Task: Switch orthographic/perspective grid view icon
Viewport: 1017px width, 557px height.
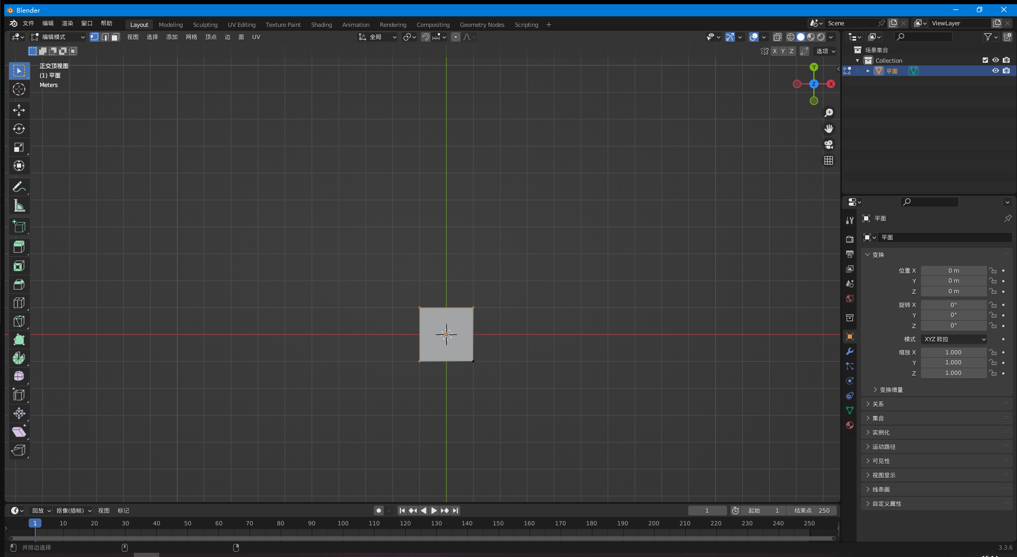Action: (x=829, y=160)
